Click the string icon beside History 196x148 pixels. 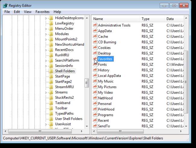tap(95, 70)
